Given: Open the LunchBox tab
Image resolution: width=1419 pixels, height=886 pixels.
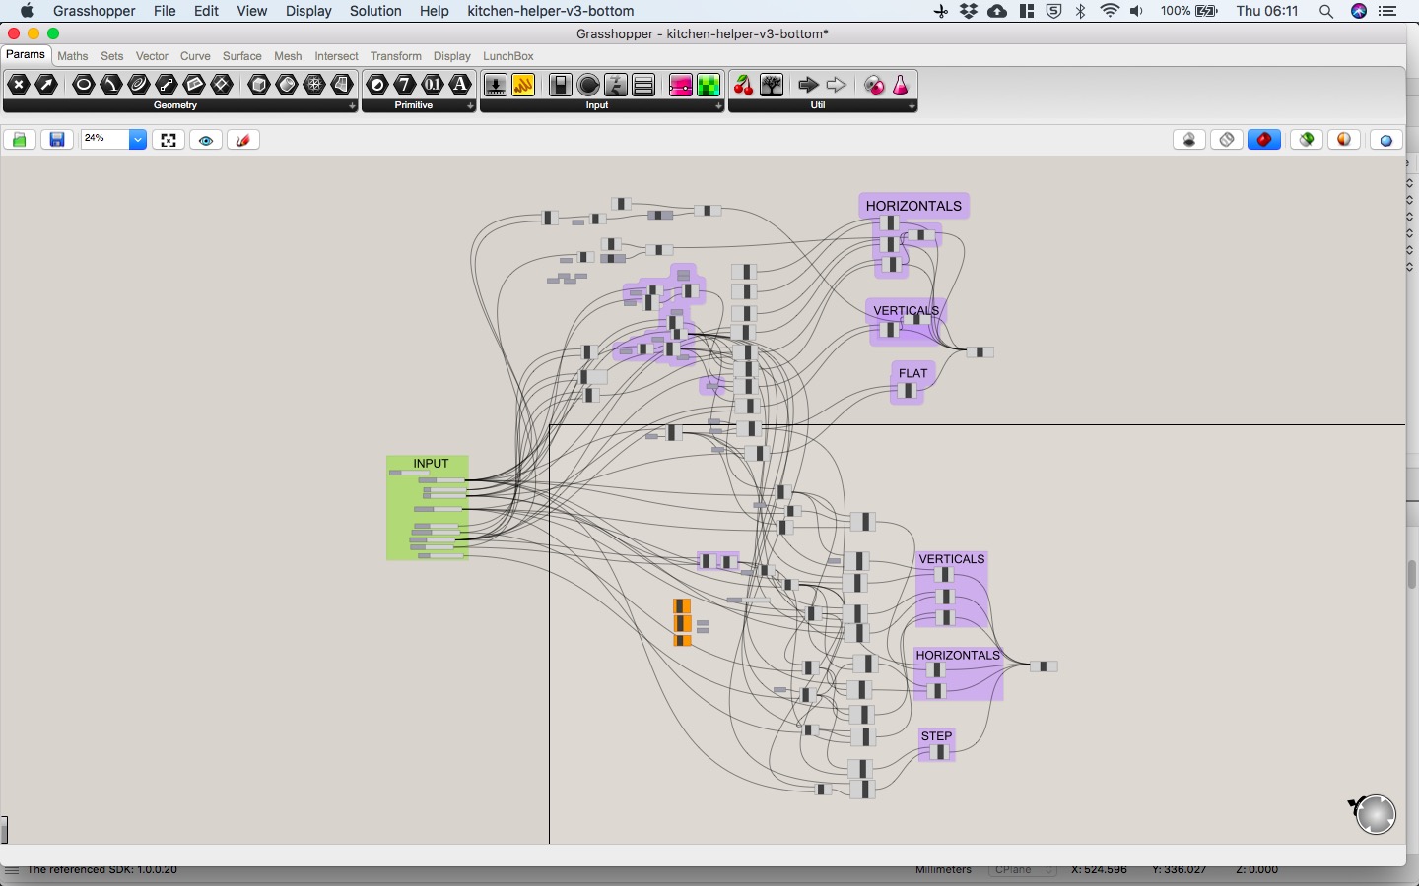Looking at the screenshot, I should click(508, 56).
